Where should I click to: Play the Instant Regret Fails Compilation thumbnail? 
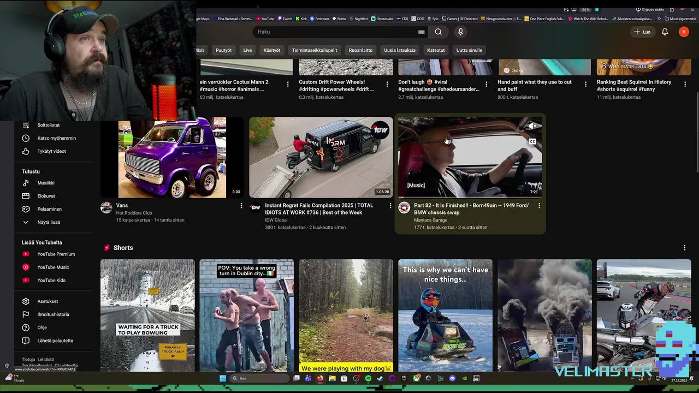coord(321,157)
